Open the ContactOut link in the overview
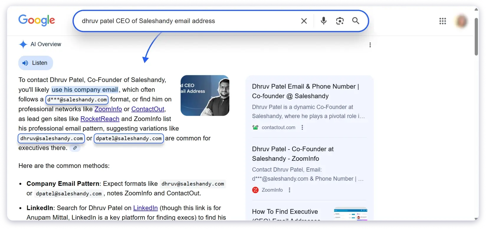This screenshot has width=486, height=229. tap(148, 109)
